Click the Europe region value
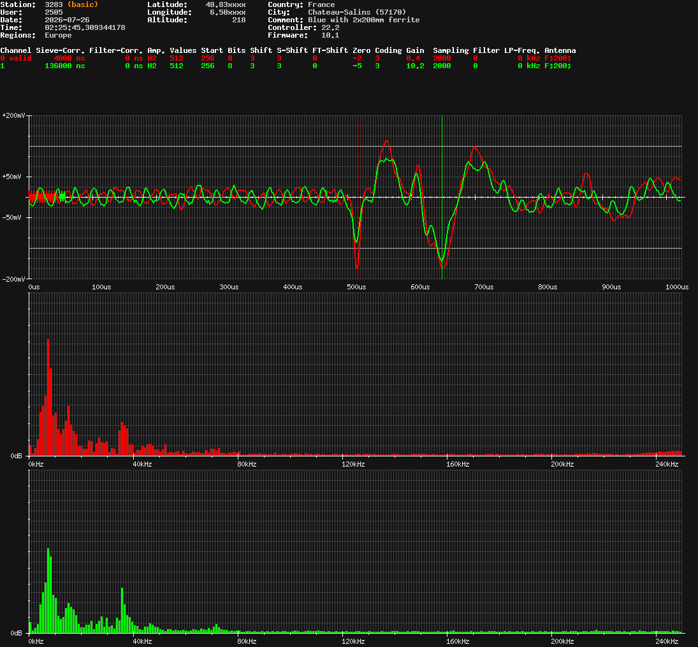 click(58, 35)
